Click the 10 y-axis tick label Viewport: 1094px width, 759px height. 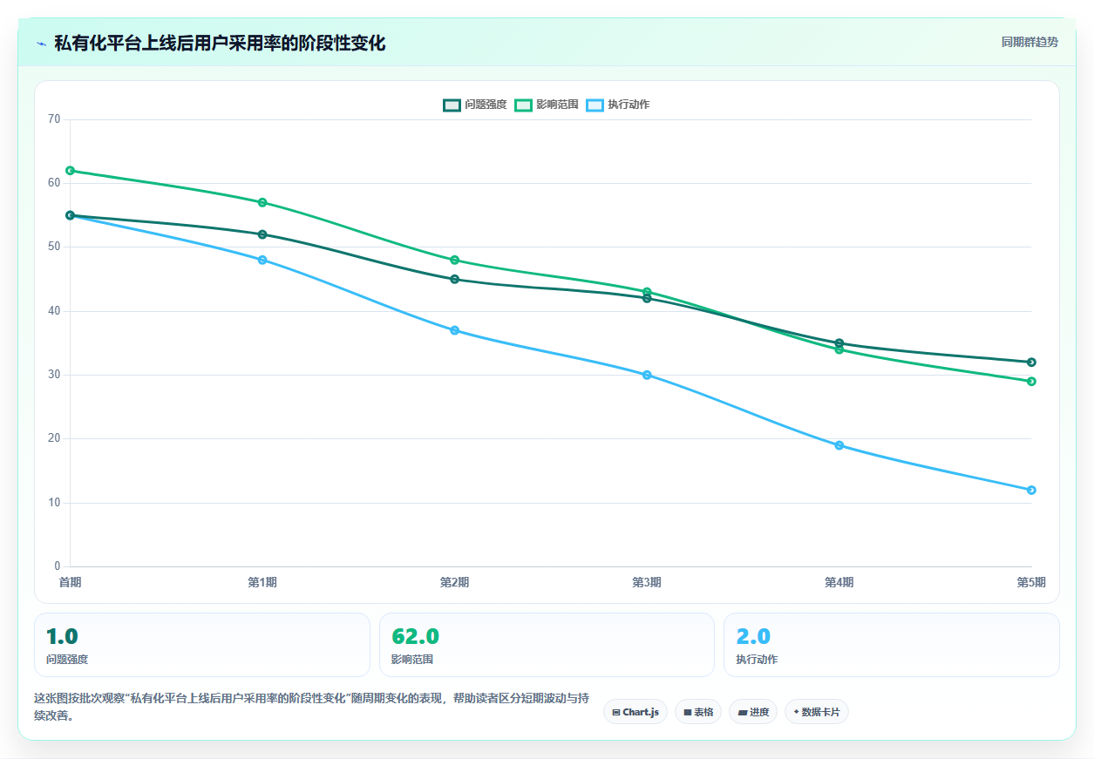point(54,503)
